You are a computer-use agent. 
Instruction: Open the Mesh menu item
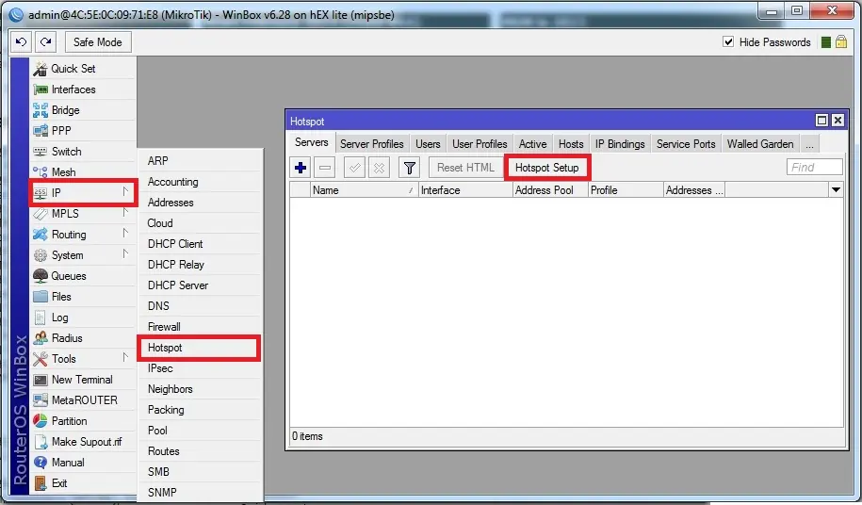83,172
